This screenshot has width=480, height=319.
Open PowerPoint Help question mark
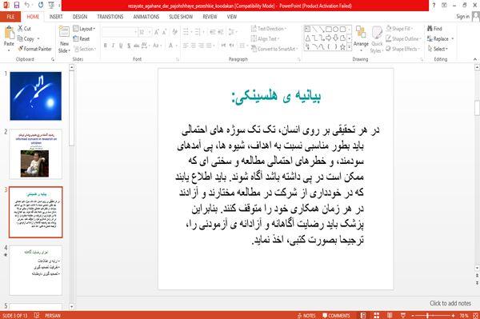[x=434, y=6]
